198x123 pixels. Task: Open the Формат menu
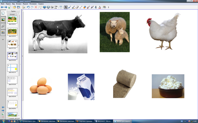(25, 4)
